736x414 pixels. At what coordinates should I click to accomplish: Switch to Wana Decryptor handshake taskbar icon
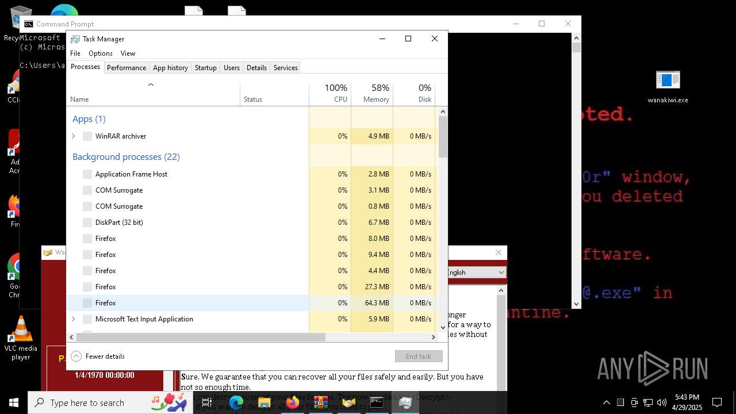point(348,402)
